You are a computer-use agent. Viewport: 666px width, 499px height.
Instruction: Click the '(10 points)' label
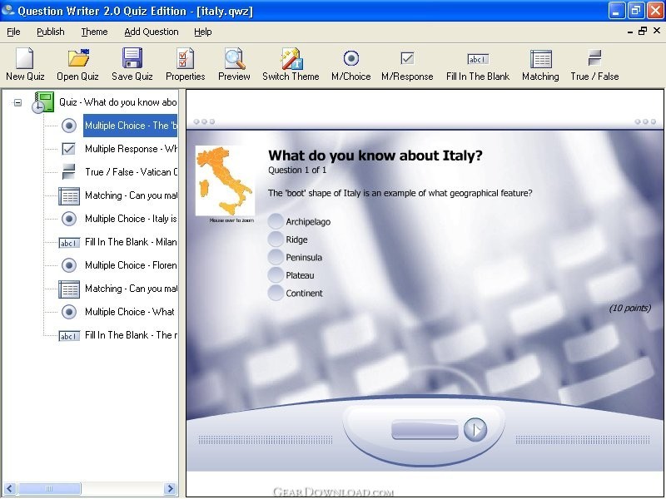(630, 308)
